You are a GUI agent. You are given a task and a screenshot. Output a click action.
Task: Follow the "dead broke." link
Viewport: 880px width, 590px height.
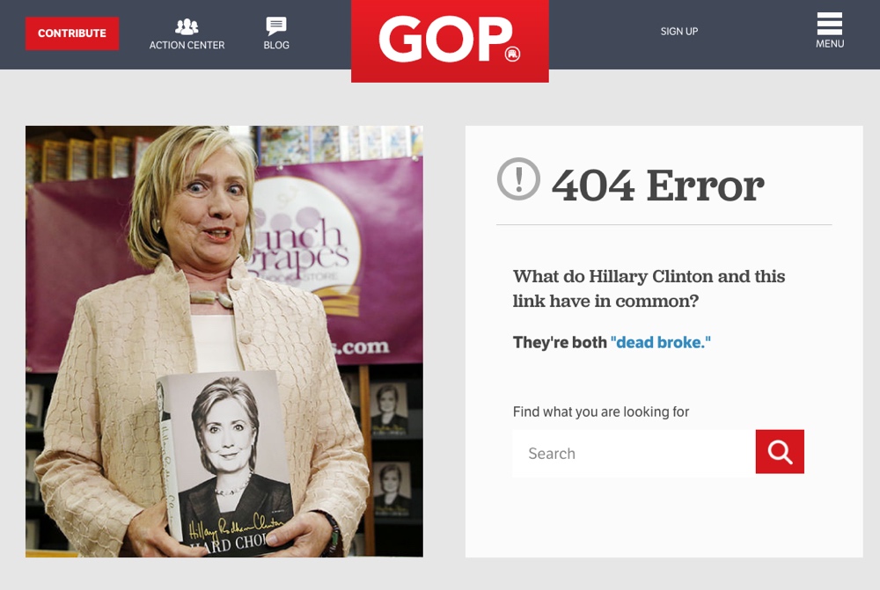(x=661, y=342)
